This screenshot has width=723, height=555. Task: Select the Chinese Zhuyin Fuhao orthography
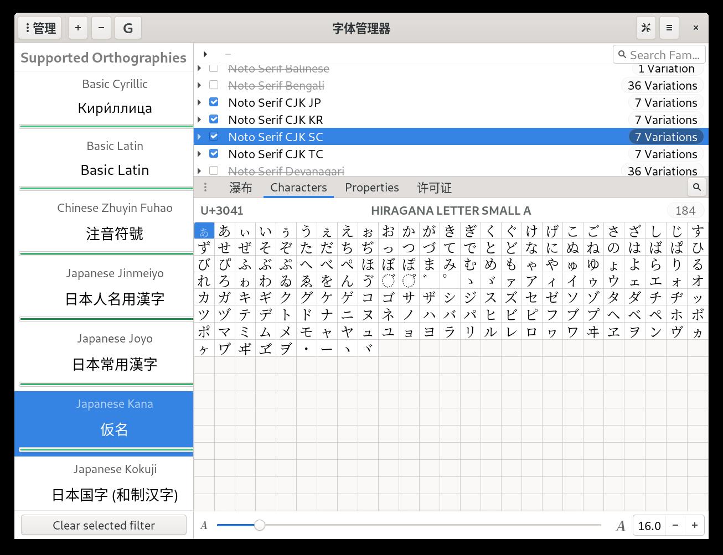pos(104,227)
